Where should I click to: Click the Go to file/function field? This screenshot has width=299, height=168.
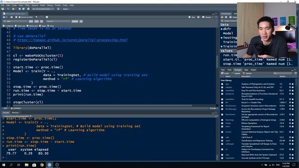tap(43, 9)
